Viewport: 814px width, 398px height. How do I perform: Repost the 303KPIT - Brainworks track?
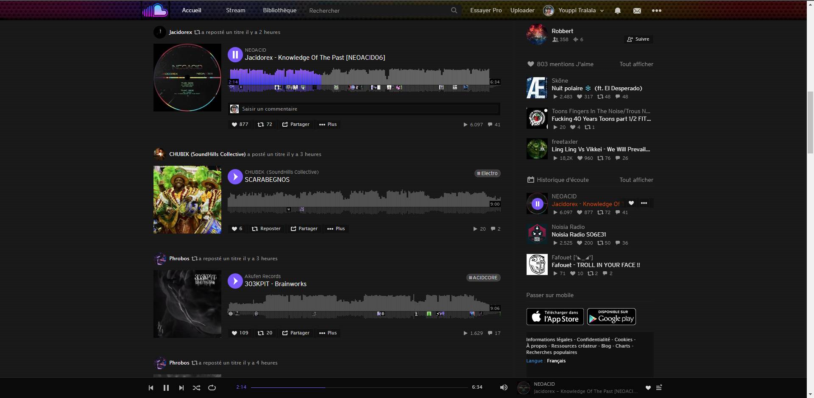pyautogui.click(x=265, y=333)
